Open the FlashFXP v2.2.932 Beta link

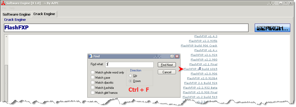200,88
